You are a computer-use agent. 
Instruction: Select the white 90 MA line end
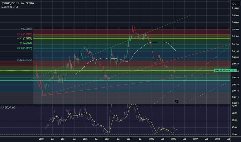[176, 51]
